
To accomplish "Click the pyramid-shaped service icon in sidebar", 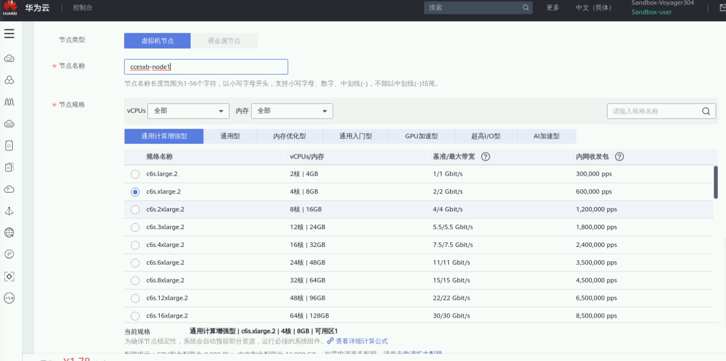I will point(9,211).
